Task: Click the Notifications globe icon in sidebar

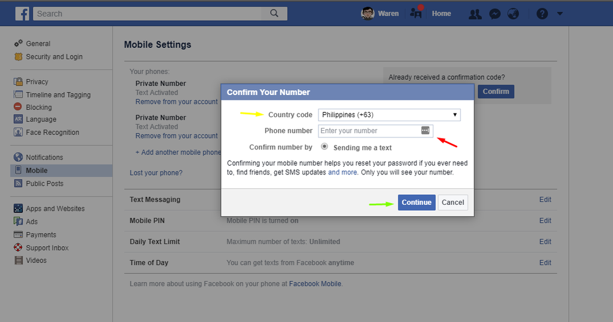Action: click(19, 157)
